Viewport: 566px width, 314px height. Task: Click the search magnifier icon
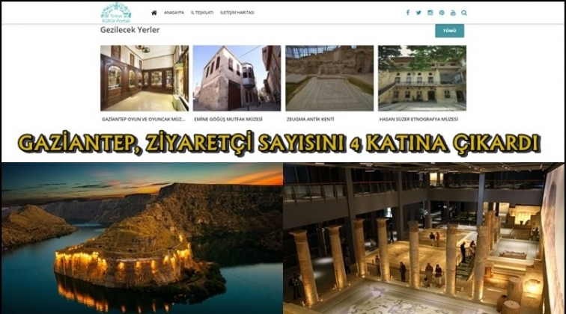464,13
